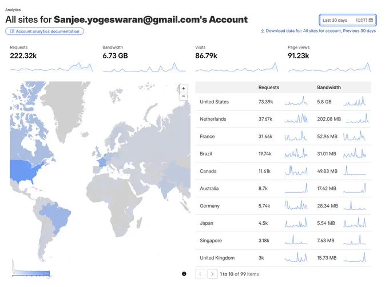The height and width of the screenshot is (287, 389).
Task: Click the 1 to 10 of 99 items text
Action: coord(239,274)
